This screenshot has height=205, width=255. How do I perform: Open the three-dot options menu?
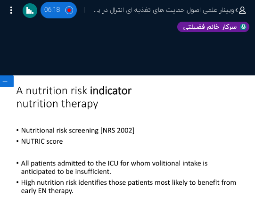click(x=11, y=10)
